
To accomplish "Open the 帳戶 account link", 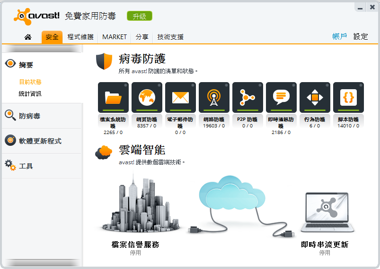I will 339,36.
